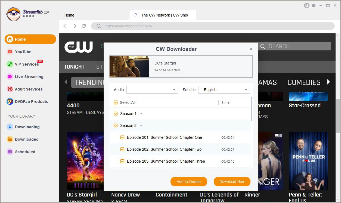Reload the page with refresh icon
The width and height of the screenshot is (341, 203).
(84, 26)
